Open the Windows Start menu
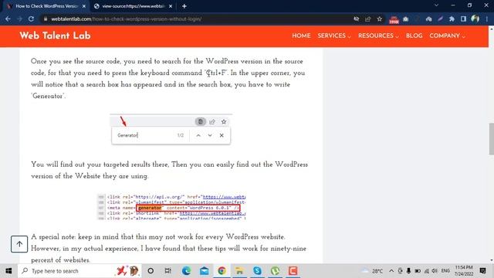The width and height of the screenshot is (494, 278). (8, 271)
